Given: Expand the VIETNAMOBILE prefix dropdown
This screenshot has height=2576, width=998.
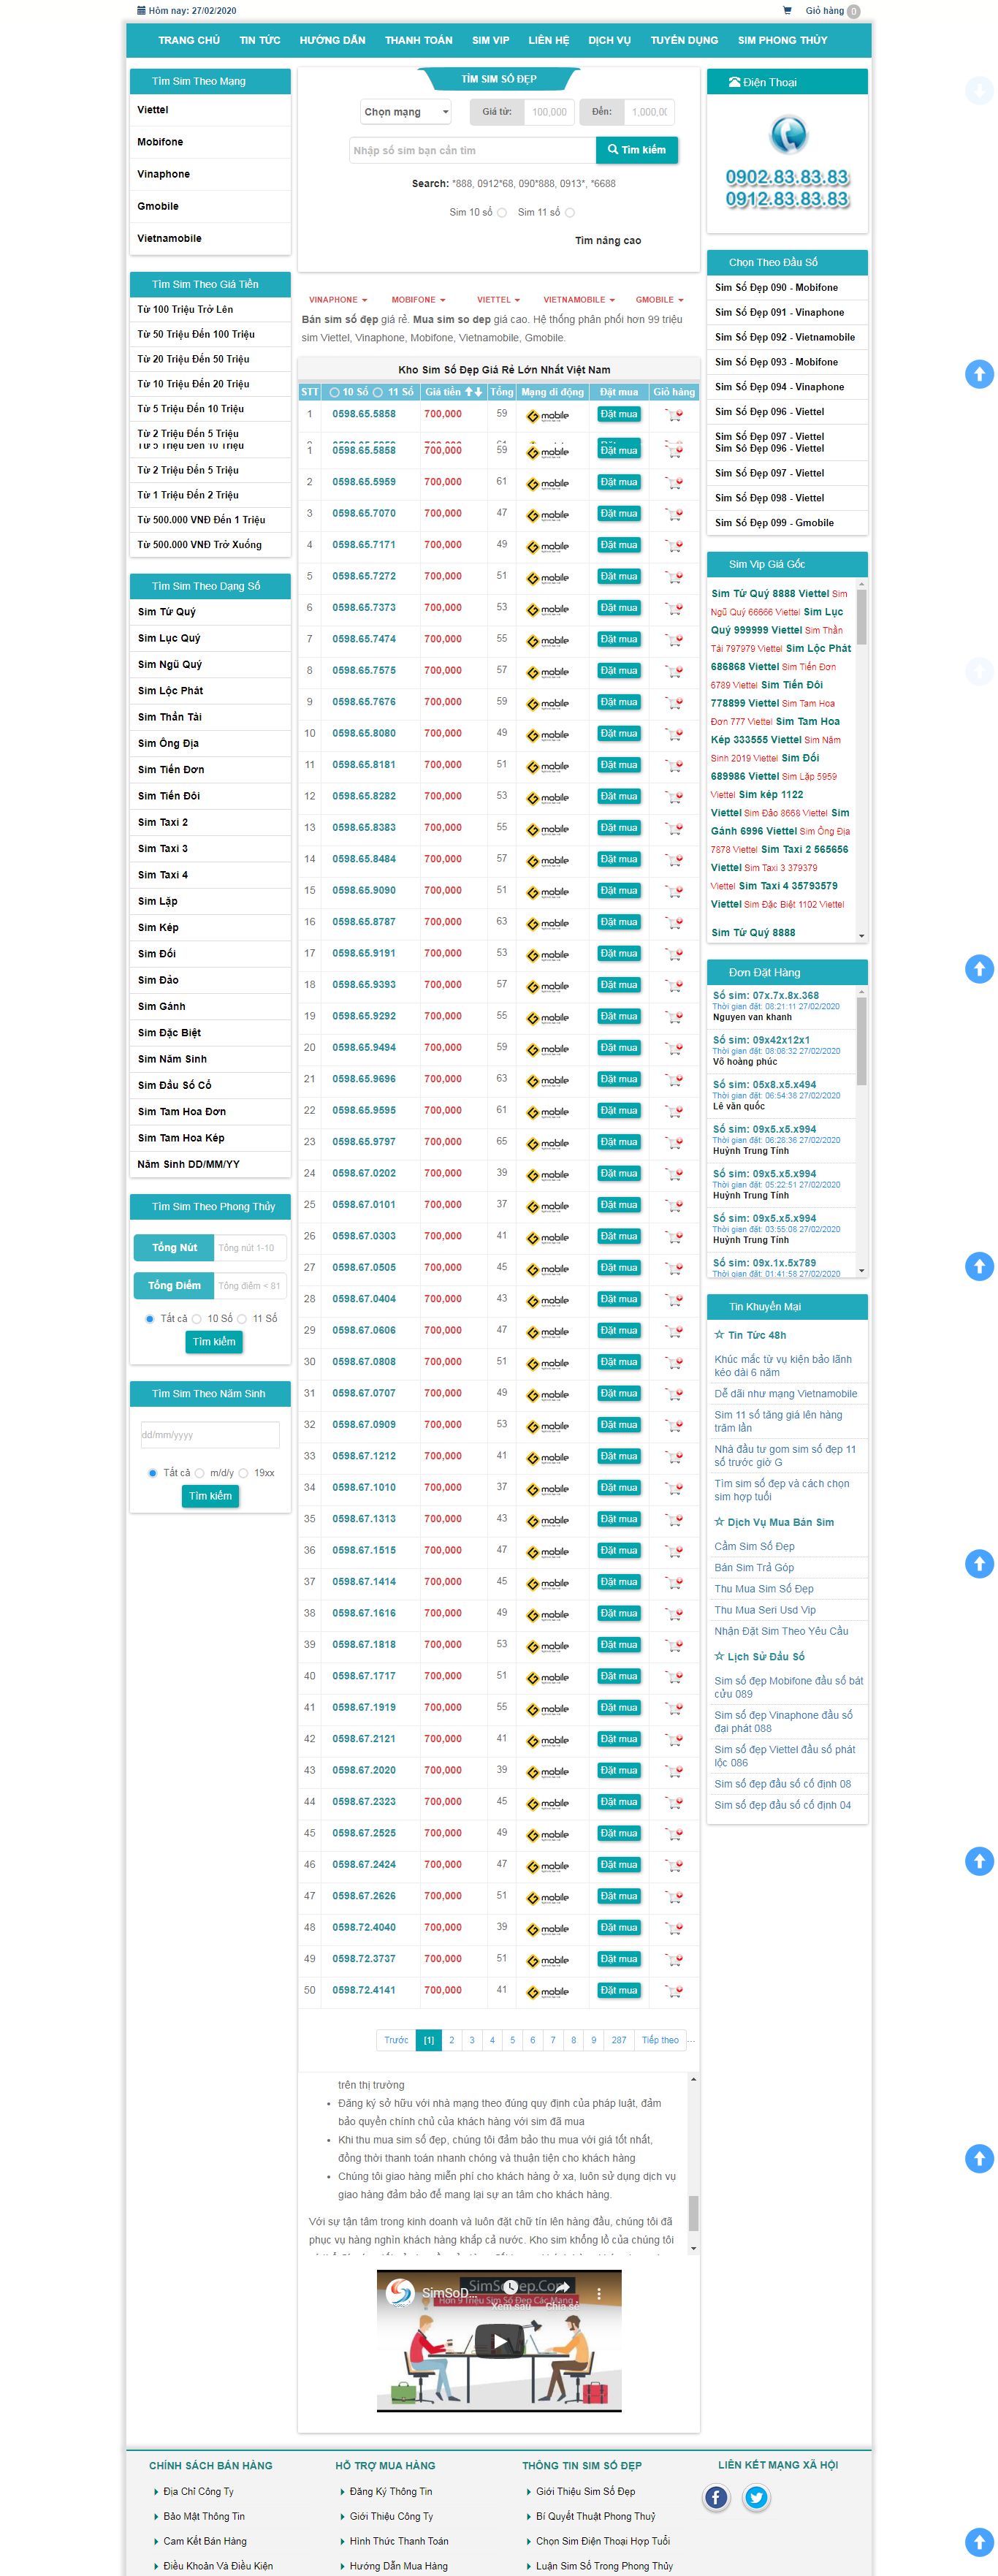Looking at the screenshot, I should pos(579,300).
